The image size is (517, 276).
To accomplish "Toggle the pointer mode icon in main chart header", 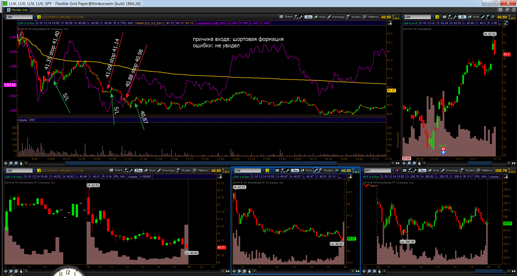I will pos(390,23).
